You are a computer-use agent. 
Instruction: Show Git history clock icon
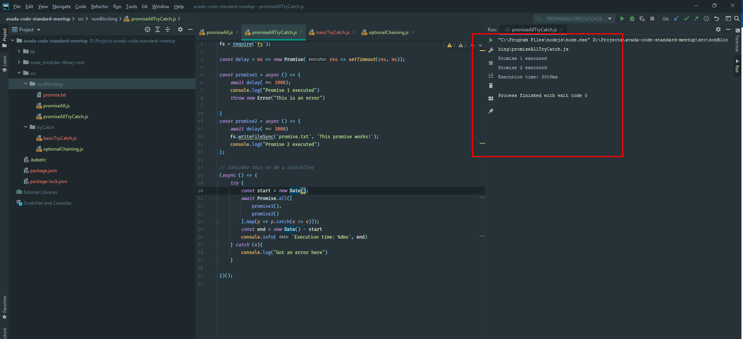[x=706, y=19]
